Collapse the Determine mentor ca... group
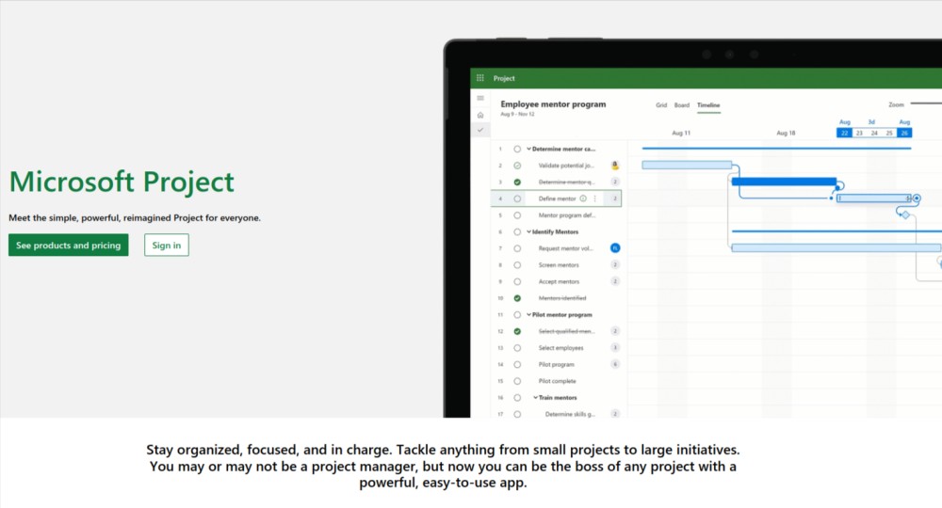 pos(528,149)
